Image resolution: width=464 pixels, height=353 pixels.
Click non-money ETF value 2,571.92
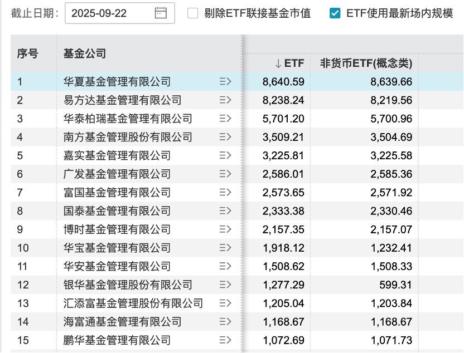[391, 193]
